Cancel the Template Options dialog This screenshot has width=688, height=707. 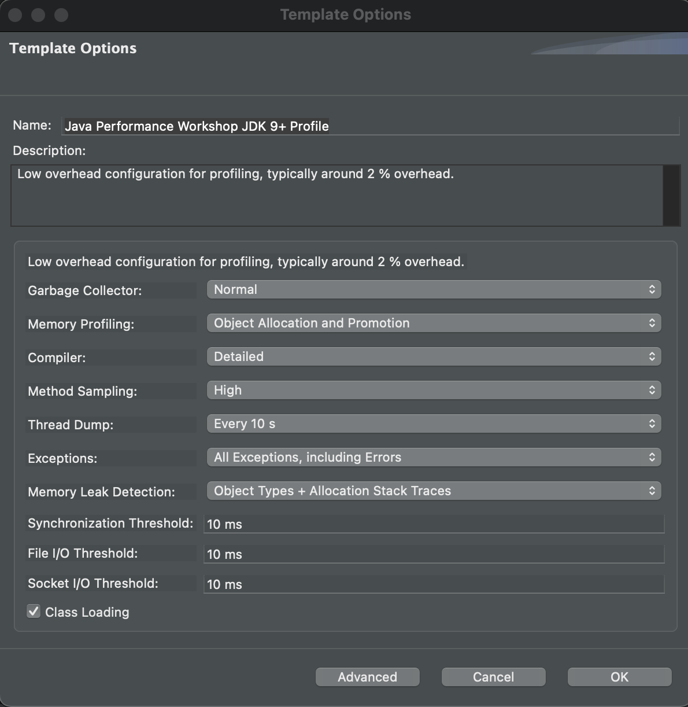tap(494, 677)
